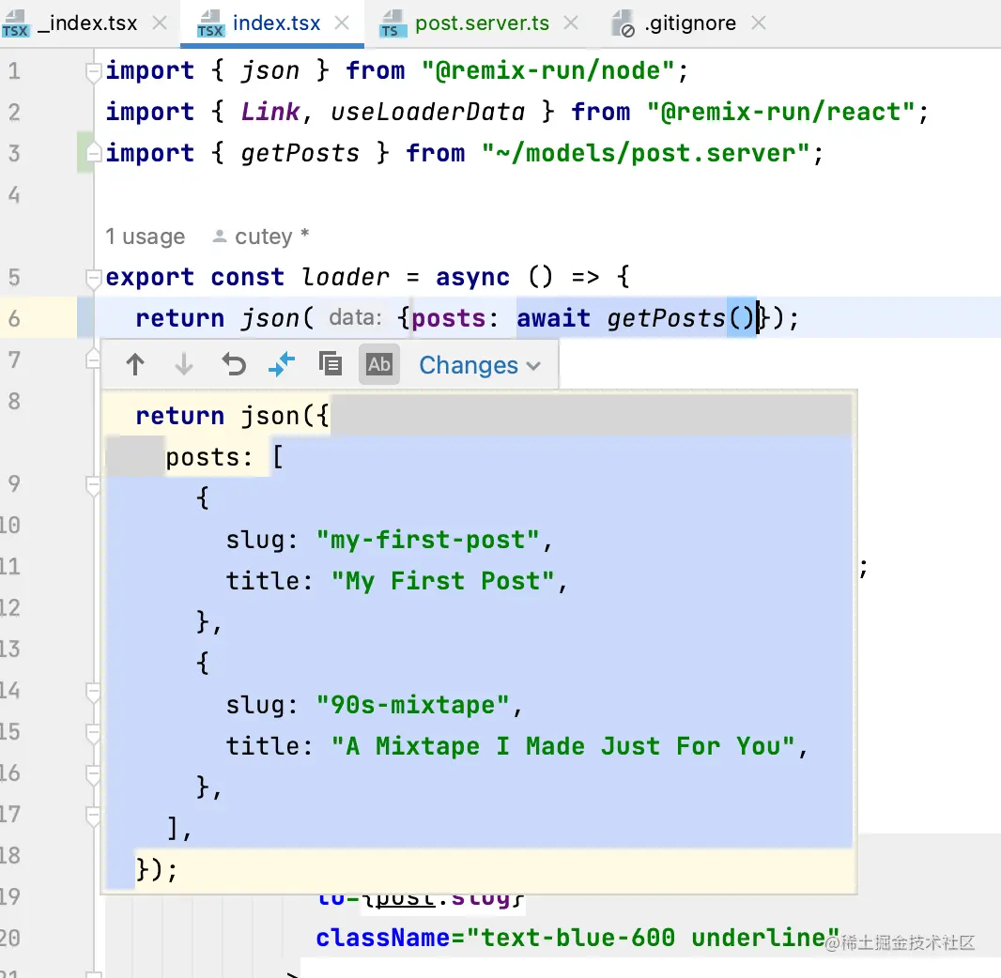
Task: Toggle the fold marker at line 16
Action: coord(93,773)
